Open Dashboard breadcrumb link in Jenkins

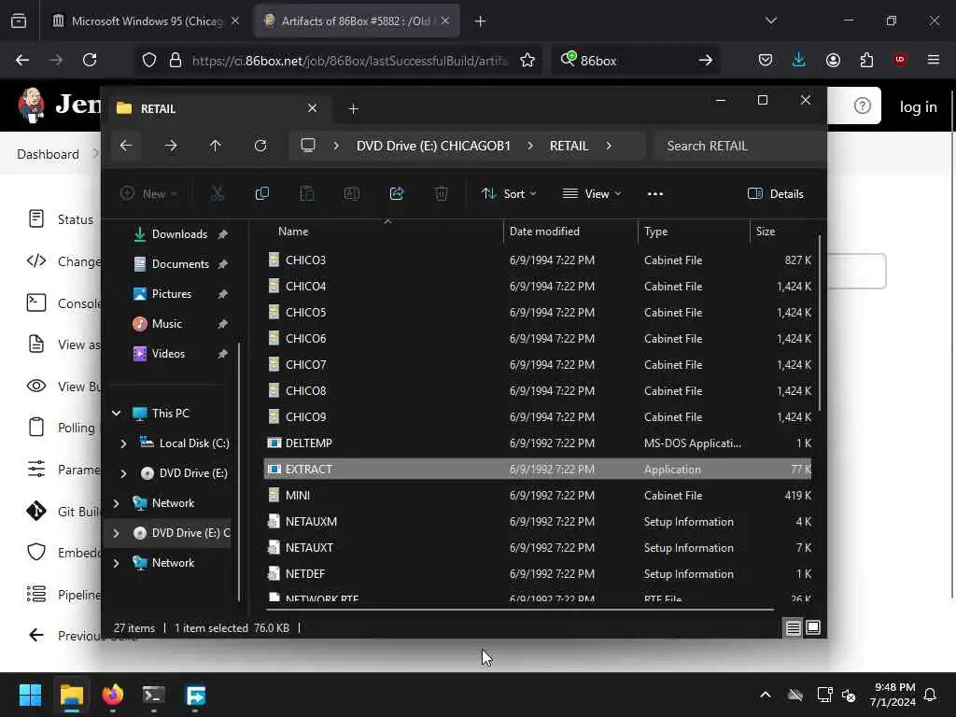pos(49,154)
